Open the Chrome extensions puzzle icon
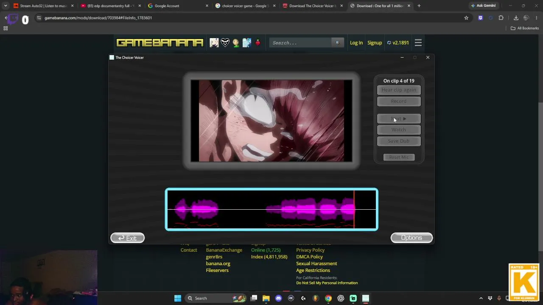Screen dimensions: 543x305 pos(501,18)
